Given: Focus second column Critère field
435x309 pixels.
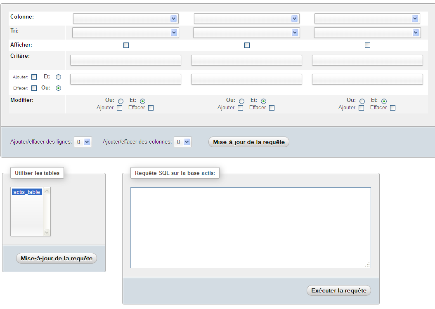Looking at the screenshot, I should pos(247,60).
